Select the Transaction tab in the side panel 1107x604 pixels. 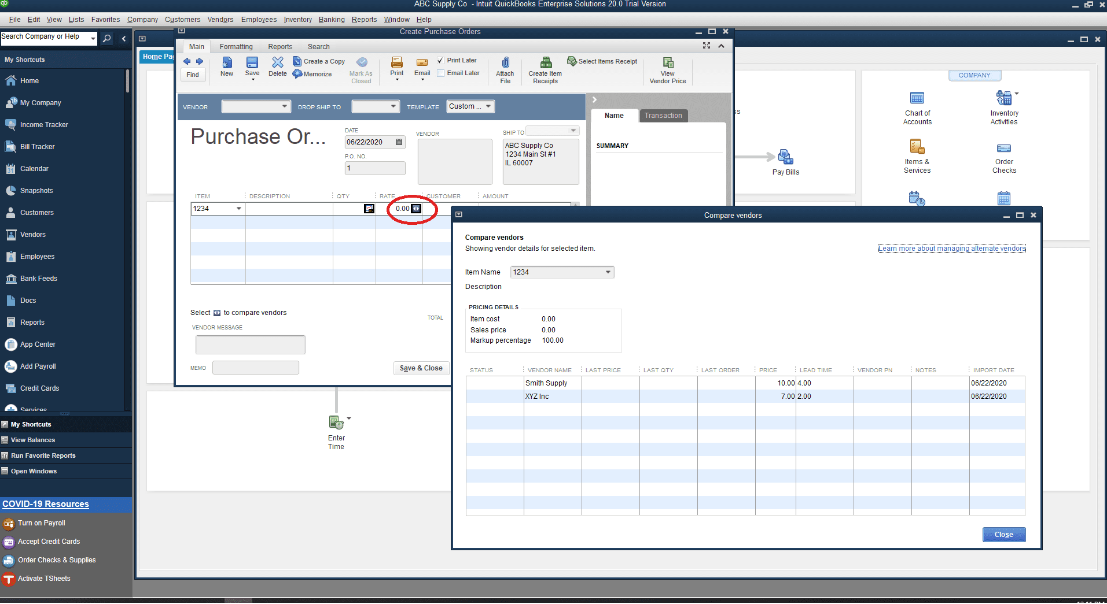pos(663,116)
